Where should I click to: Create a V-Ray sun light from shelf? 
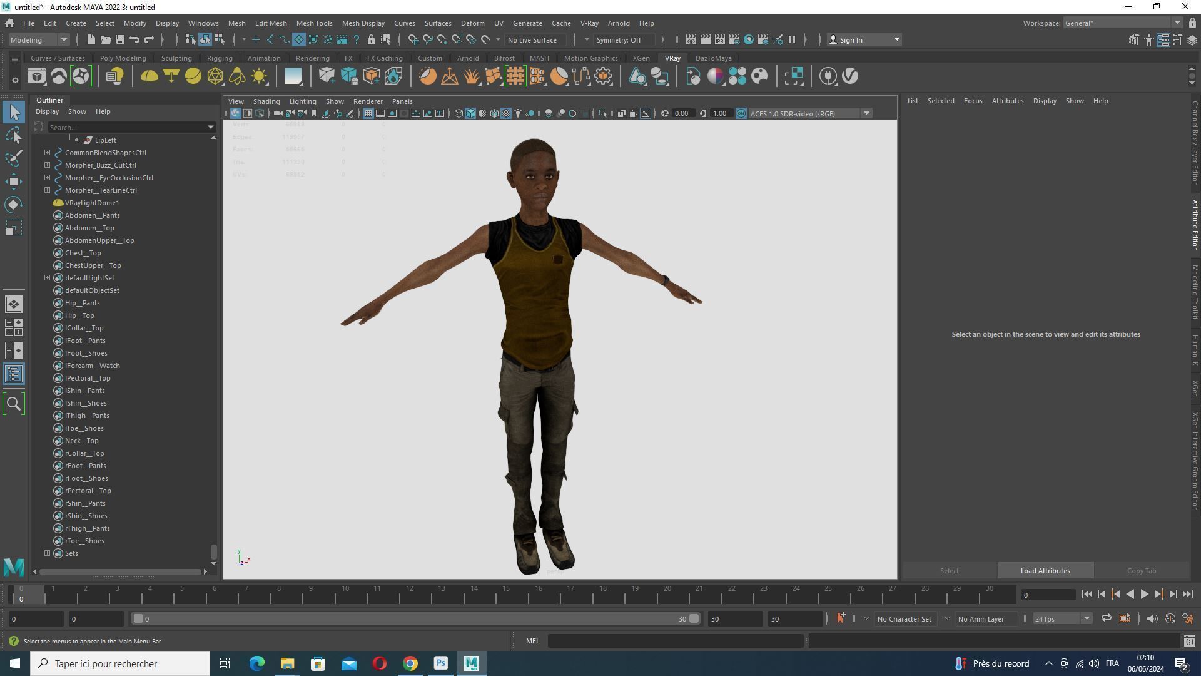(259, 76)
